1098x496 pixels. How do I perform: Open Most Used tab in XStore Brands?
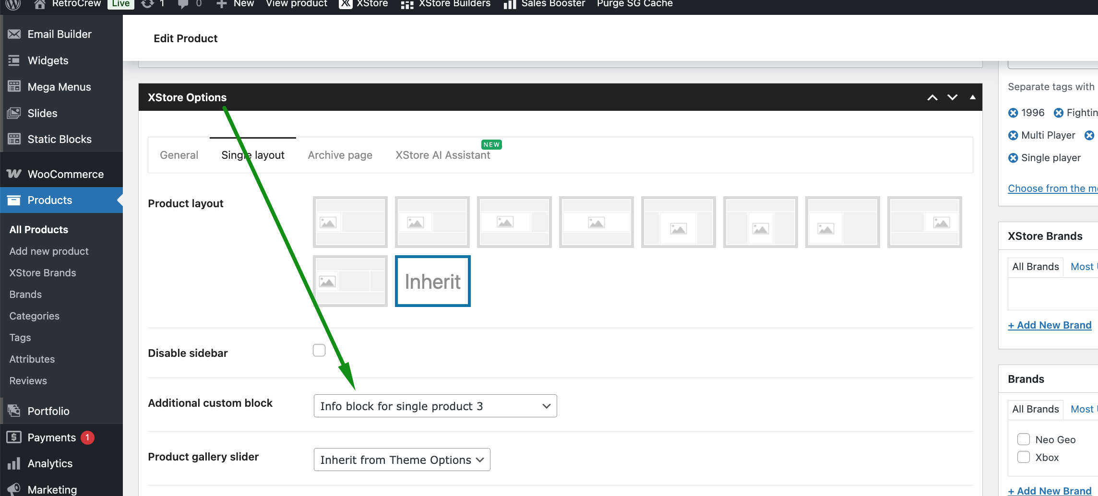[x=1084, y=267]
